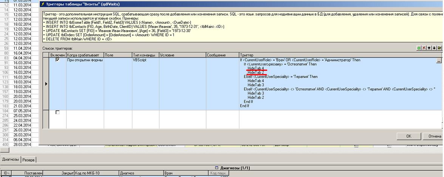The width and height of the screenshot is (444, 177).
Task: Delete trigger with the red X icon
Action: [x=424, y=49]
